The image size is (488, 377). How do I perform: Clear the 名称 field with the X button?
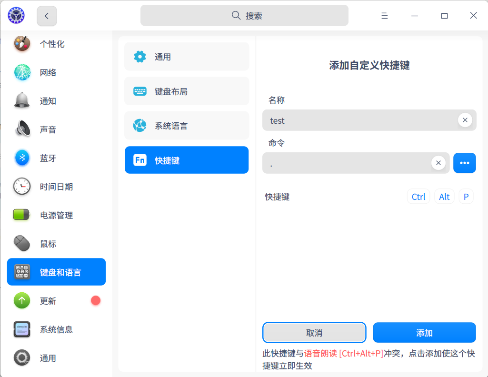(465, 120)
